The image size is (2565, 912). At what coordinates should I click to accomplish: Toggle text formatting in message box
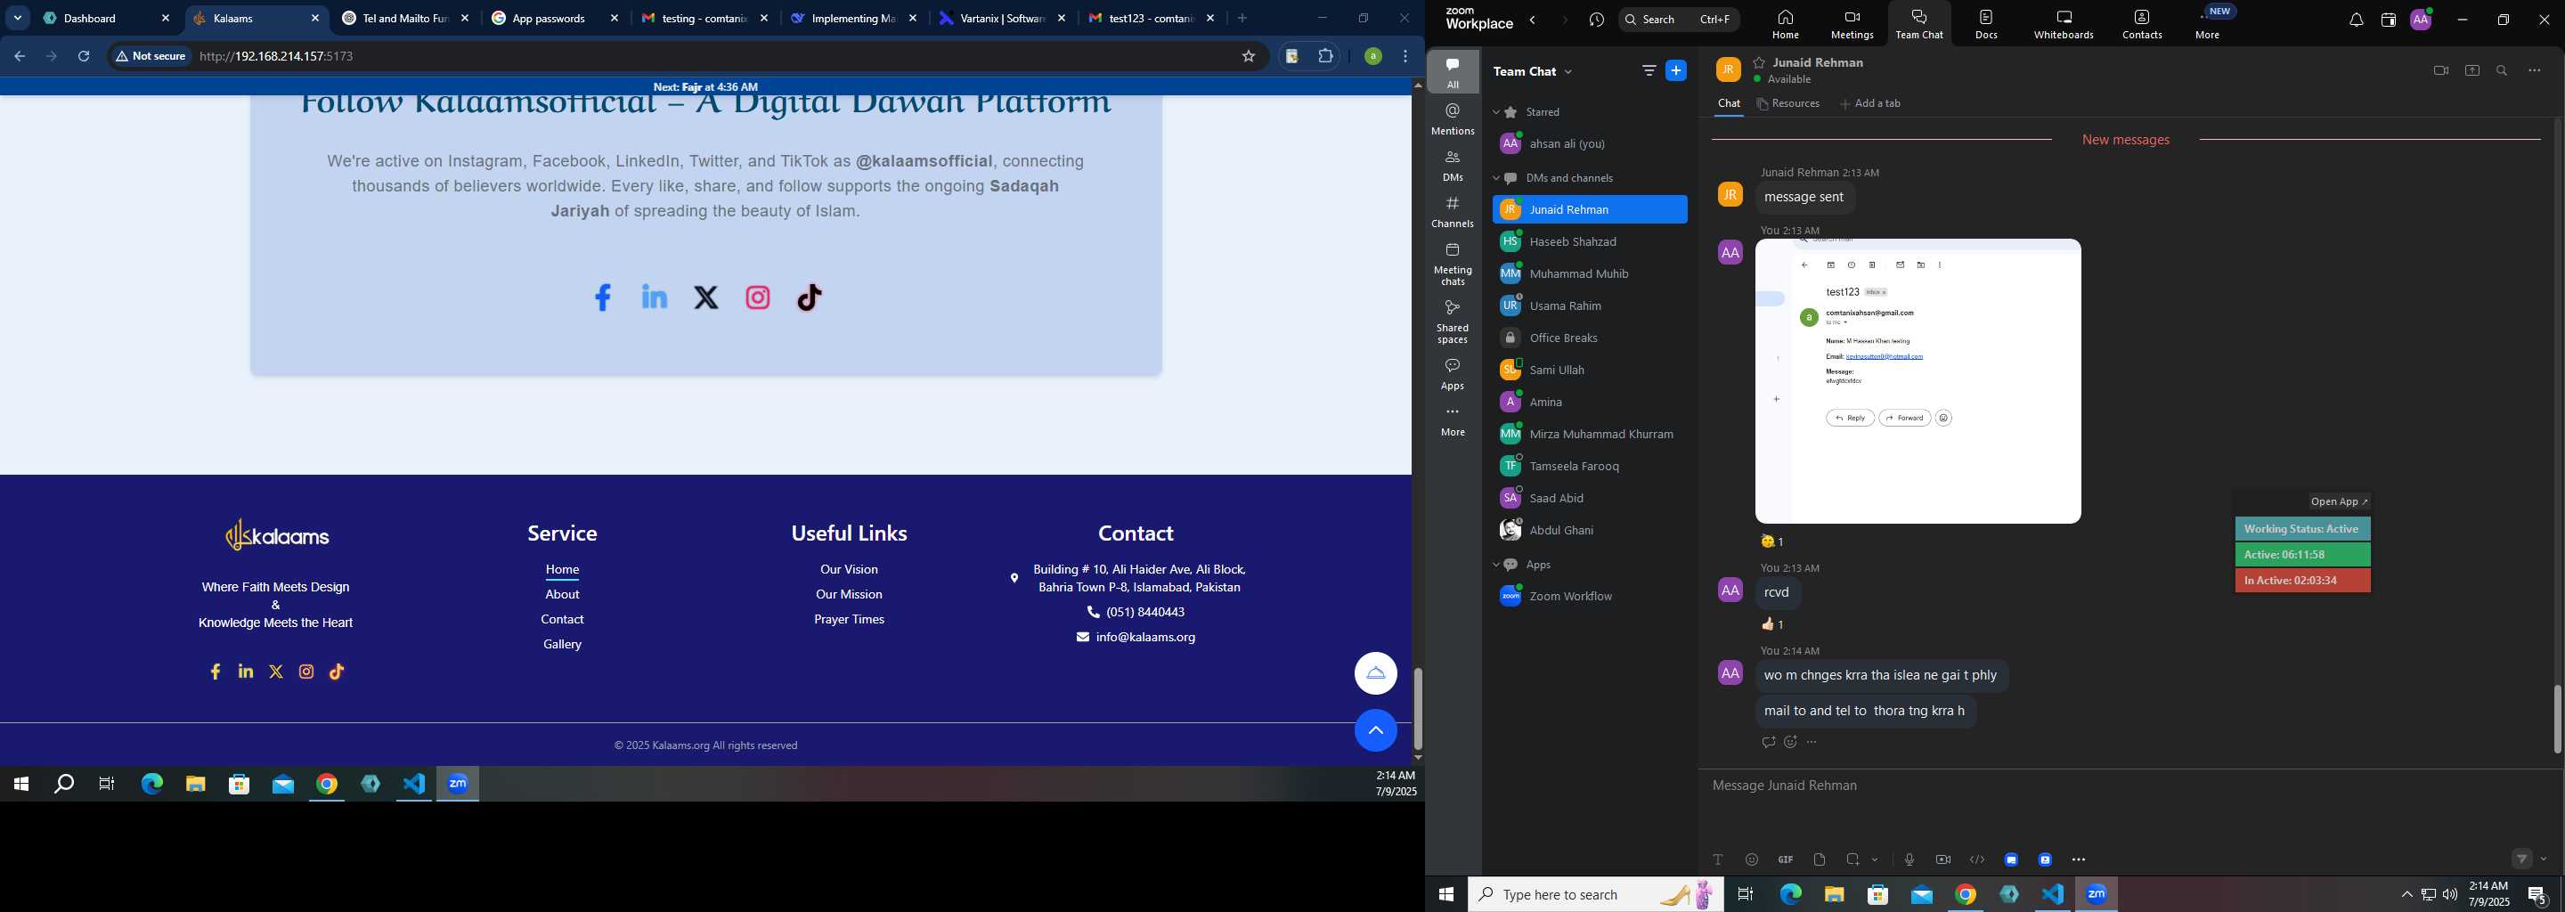tap(1718, 859)
